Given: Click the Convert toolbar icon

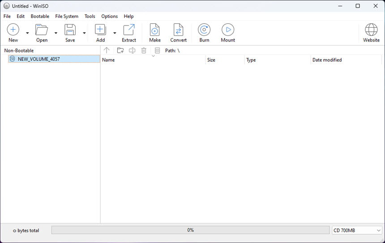Looking at the screenshot, I should coord(178,30).
